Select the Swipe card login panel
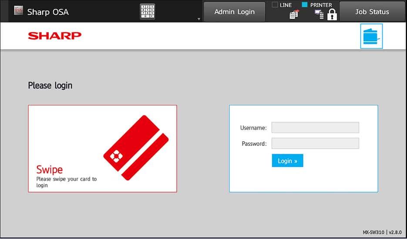Viewport: 407px width, 239px height. (x=102, y=148)
